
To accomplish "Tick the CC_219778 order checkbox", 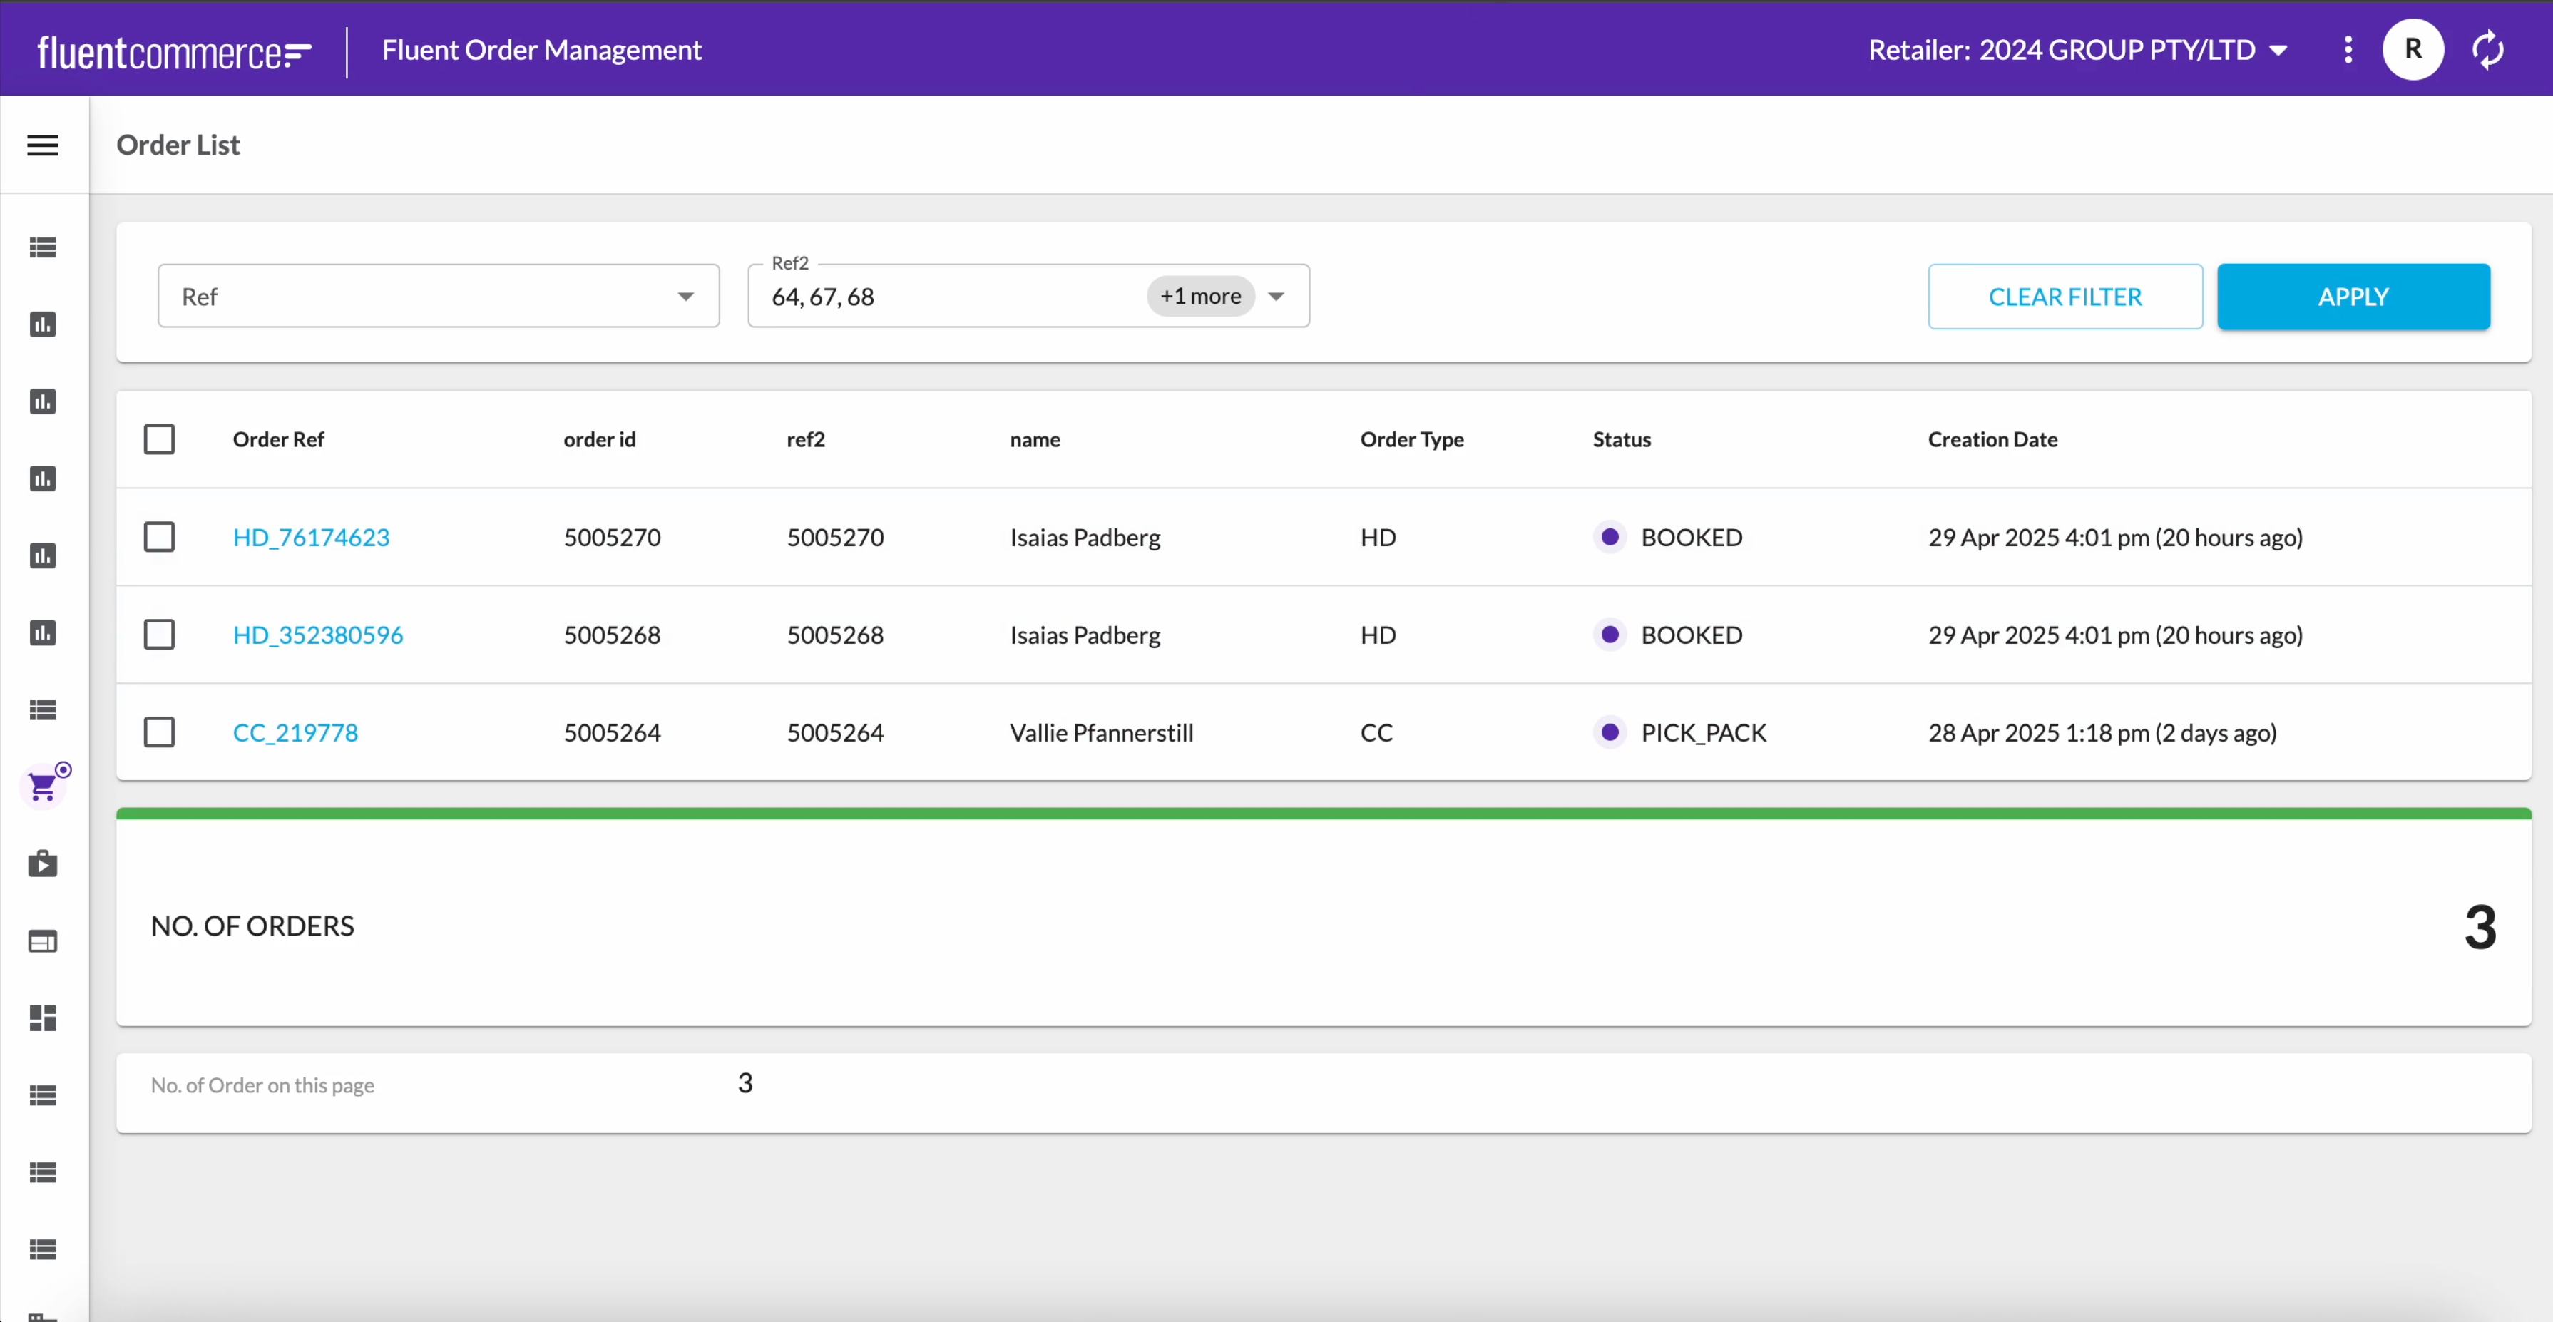I will tap(158, 732).
